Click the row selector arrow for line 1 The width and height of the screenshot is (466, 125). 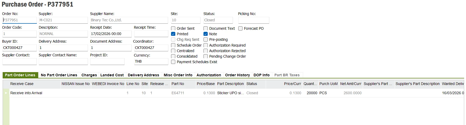(x=6, y=93)
